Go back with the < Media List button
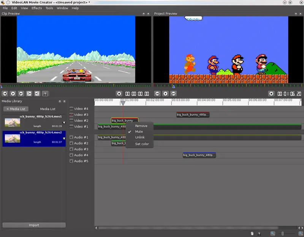Screen dimensions: 304x237 16,109
